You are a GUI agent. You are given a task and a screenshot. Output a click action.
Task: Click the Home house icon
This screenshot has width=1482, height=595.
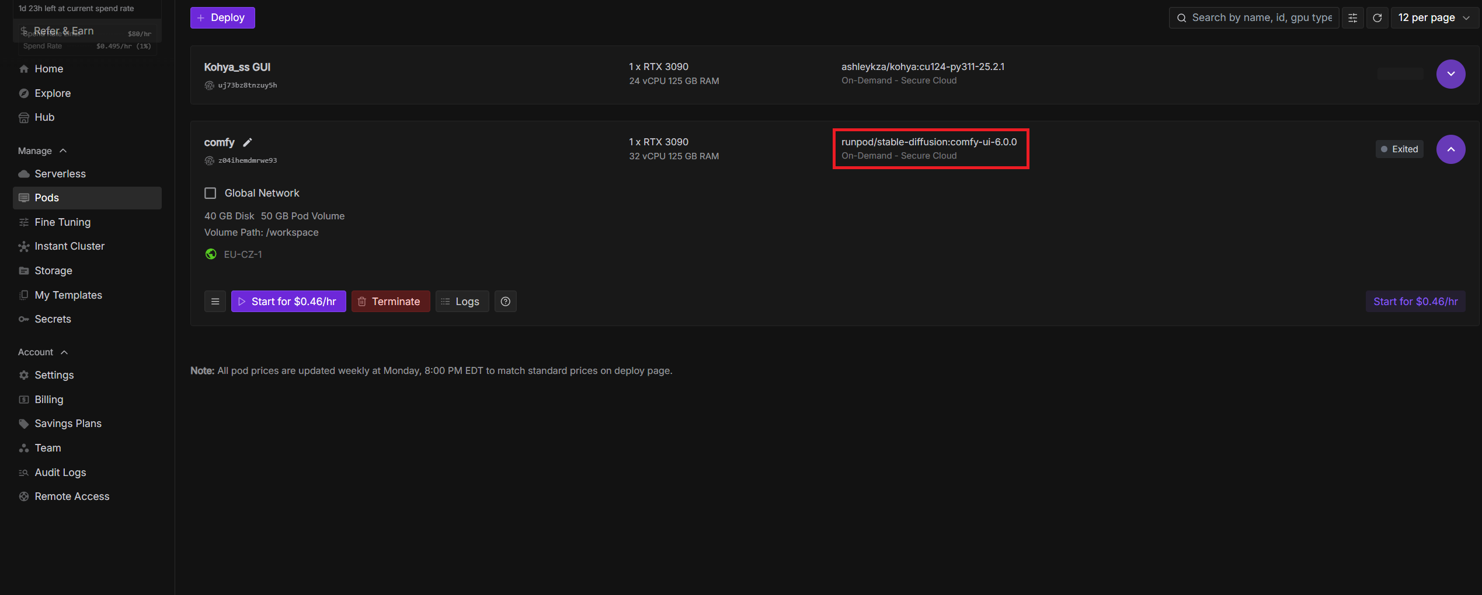tap(24, 69)
